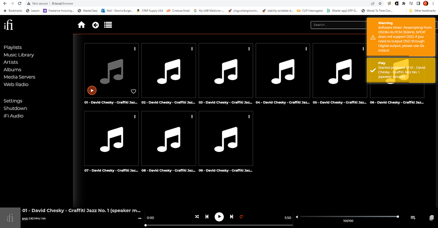438x228 pixels.
Task: Open Music Library in the sidebar
Action: pyautogui.click(x=19, y=55)
